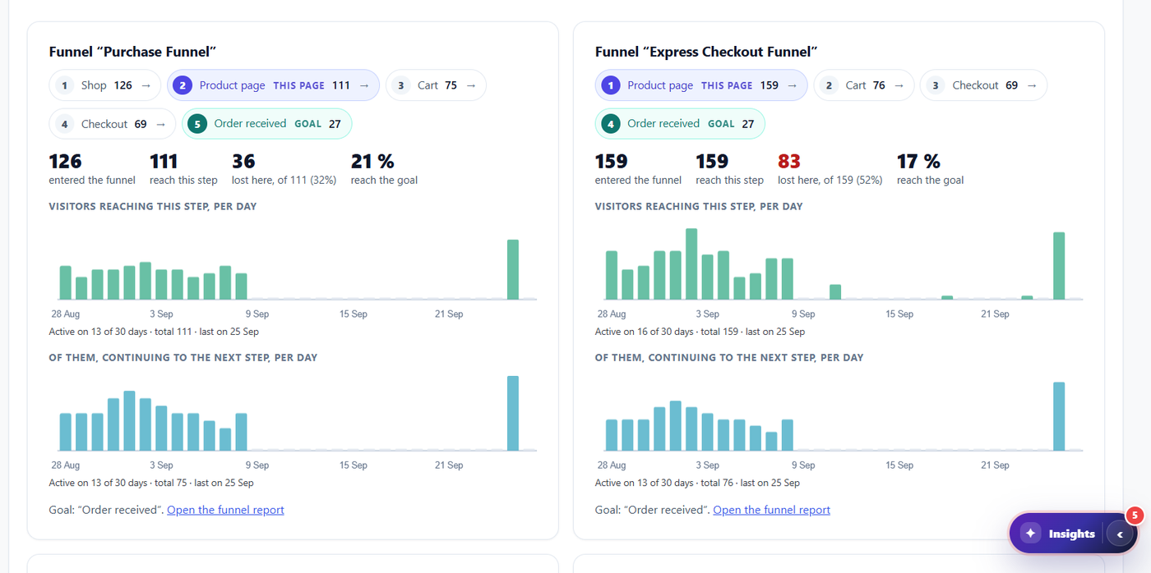Click "126" entered the funnel value
Screen dimensions: 1151x573
[66, 161]
